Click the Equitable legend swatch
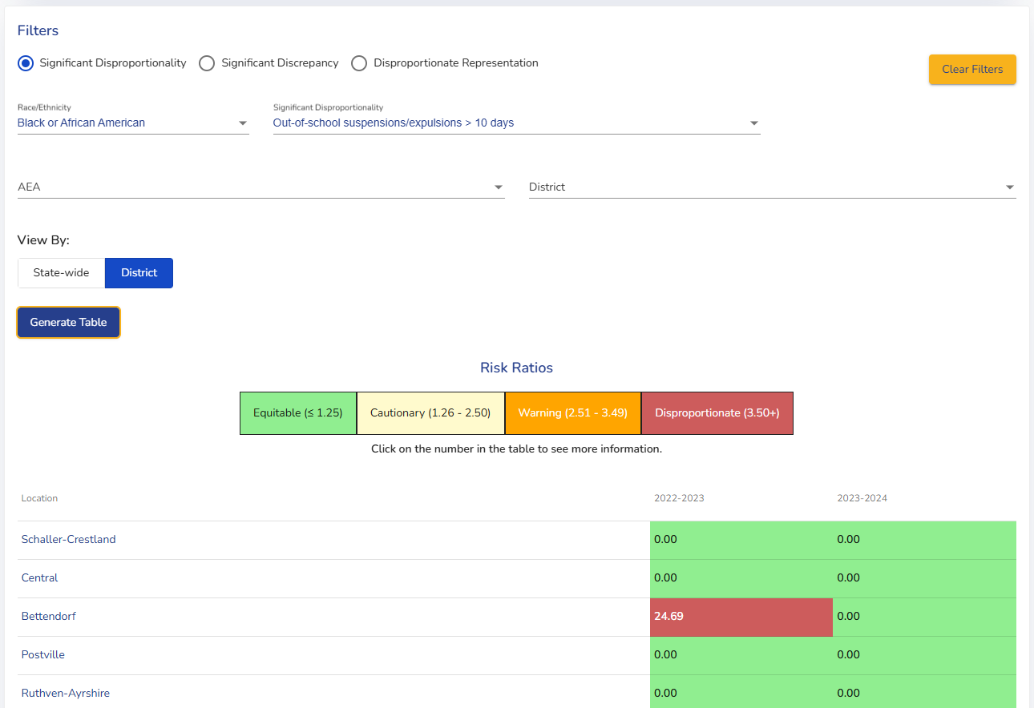This screenshot has height=708, width=1034. [297, 413]
